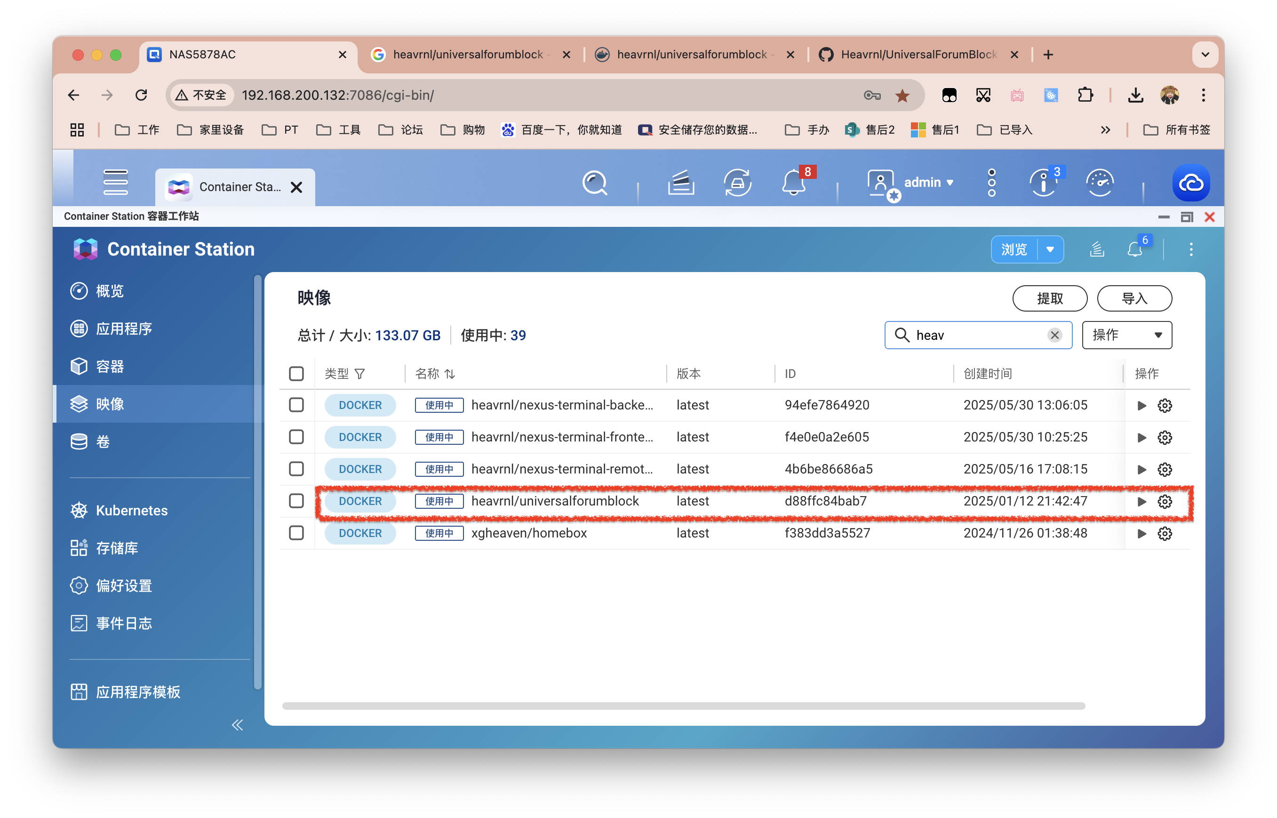Click the 浏览 browse button
The image size is (1277, 818).
tap(1014, 249)
